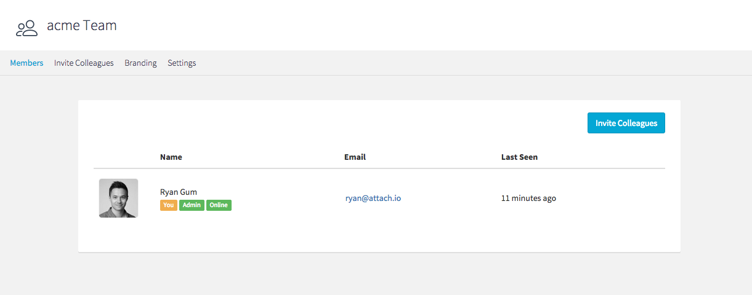This screenshot has height=295, width=752.
Task: Click the orange You badge
Action: 169,205
